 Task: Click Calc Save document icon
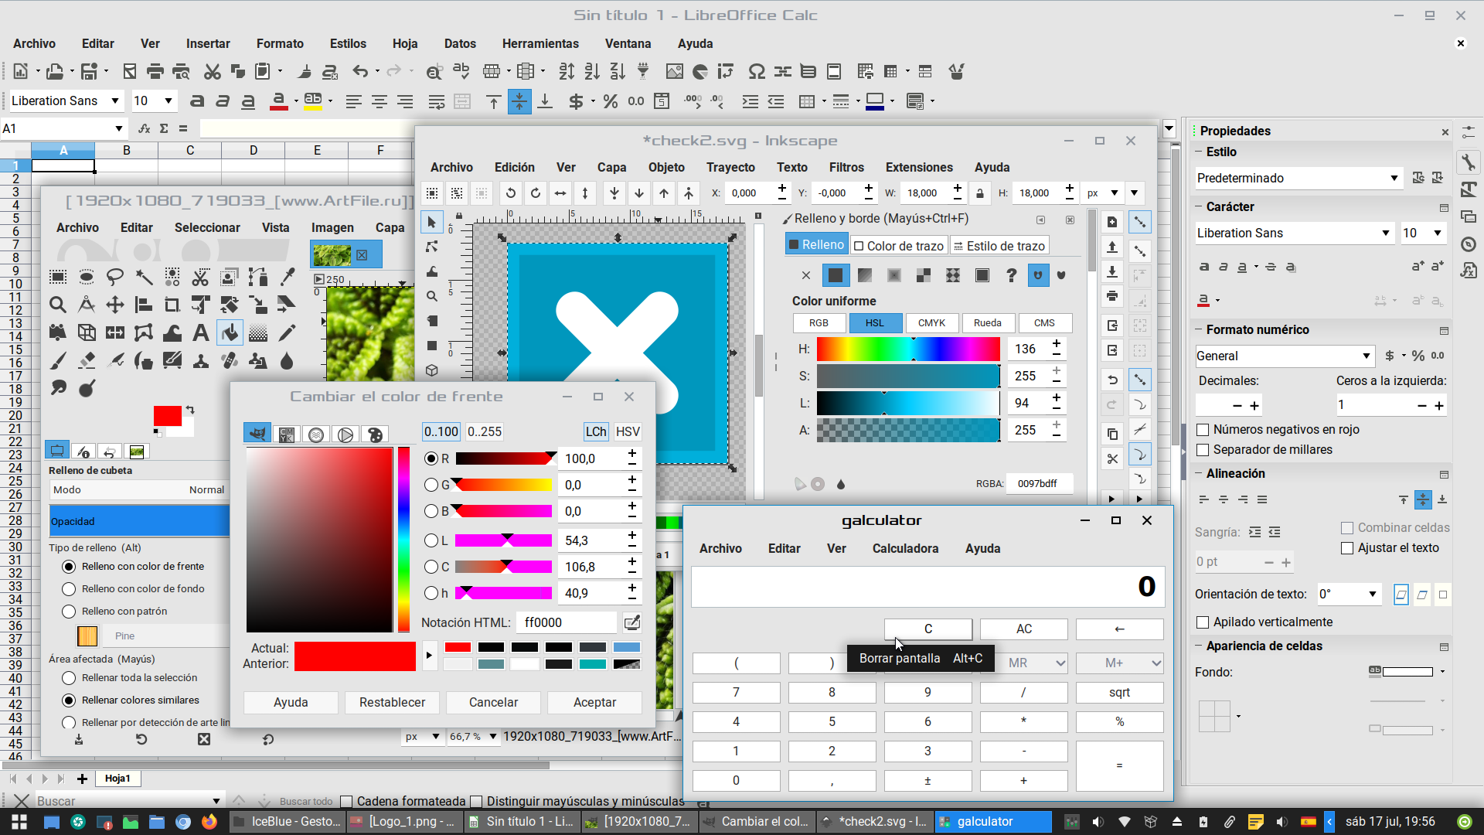point(90,72)
